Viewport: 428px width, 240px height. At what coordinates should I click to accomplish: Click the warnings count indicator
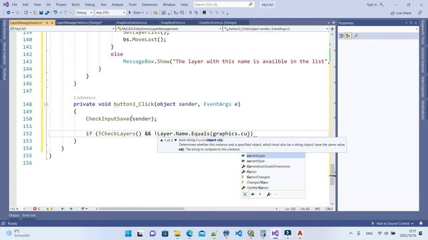click(x=49, y=209)
